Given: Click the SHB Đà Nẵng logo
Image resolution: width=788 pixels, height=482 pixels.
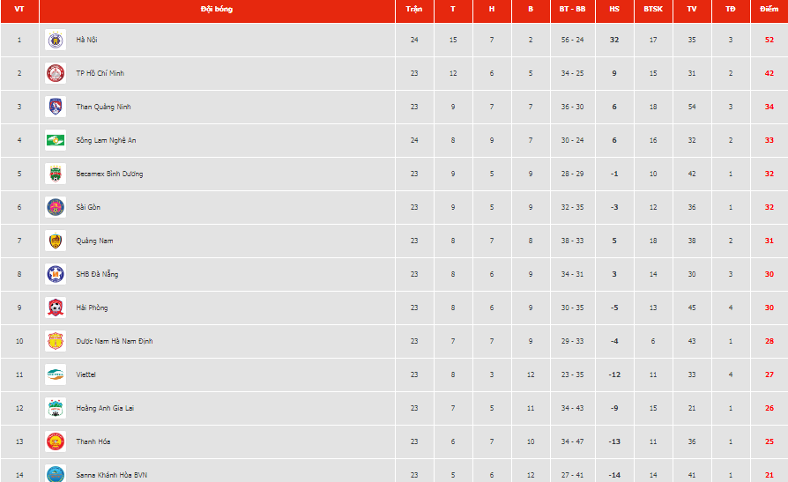Looking at the screenshot, I should pyautogui.click(x=56, y=274).
